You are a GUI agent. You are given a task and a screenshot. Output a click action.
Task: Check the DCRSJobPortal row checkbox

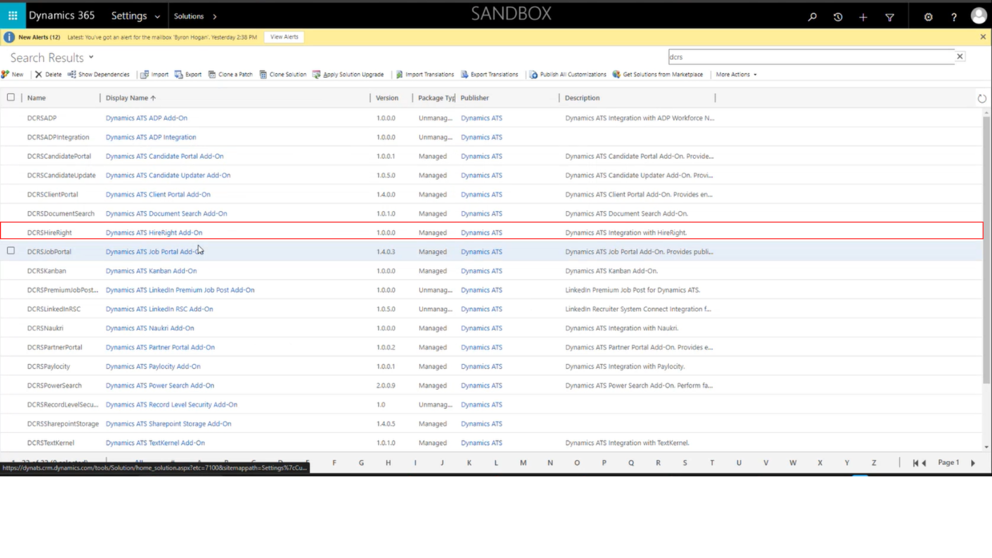pos(11,251)
